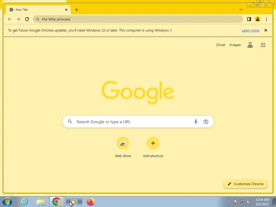The width and height of the screenshot is (276, 207).
Task: Open the Google apps grid
Action: point(263,45)
